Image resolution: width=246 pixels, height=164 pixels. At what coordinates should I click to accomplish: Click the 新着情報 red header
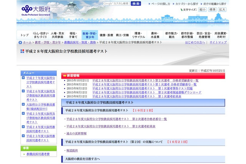tap(143, 76)
